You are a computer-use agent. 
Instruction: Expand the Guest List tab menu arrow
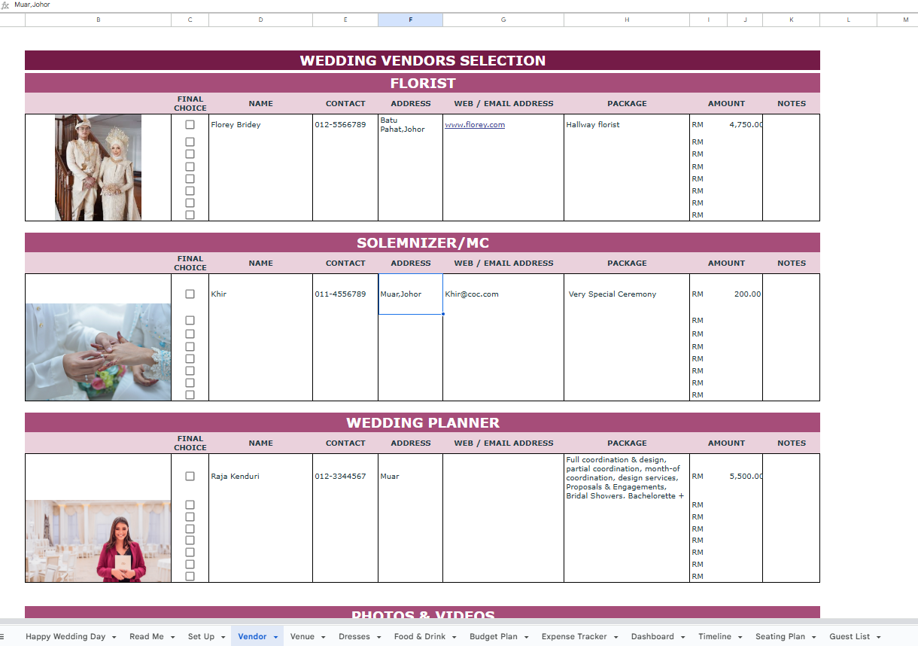pos(878,637)
